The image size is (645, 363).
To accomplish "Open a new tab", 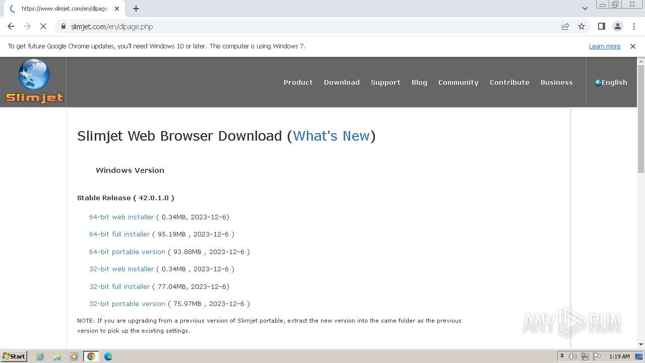I will 136,9.
